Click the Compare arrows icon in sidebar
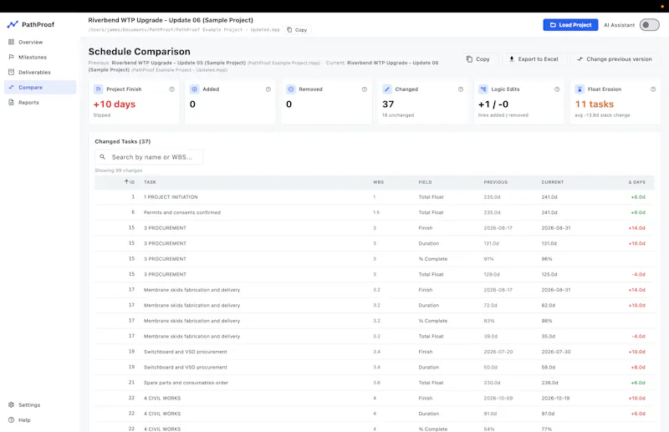This screenshot has height=432, width=669. [11, 87]
